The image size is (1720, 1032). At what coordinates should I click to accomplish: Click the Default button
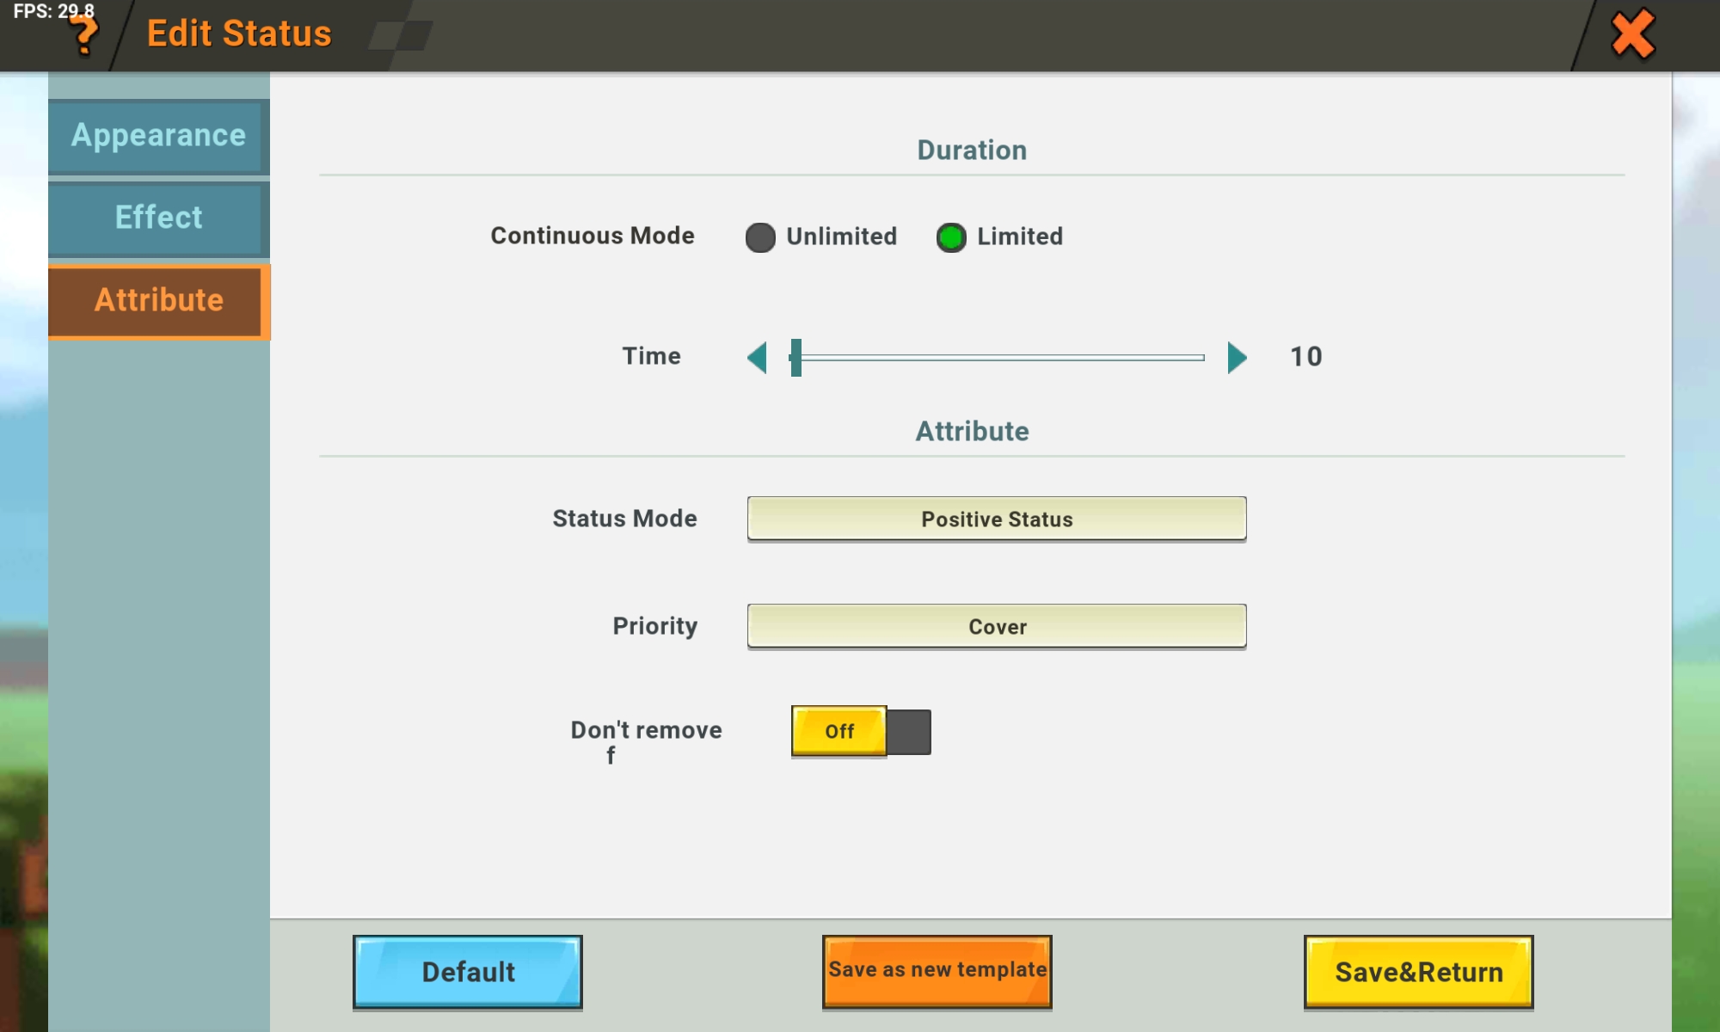pyautogui.click(x=468, y=972)
